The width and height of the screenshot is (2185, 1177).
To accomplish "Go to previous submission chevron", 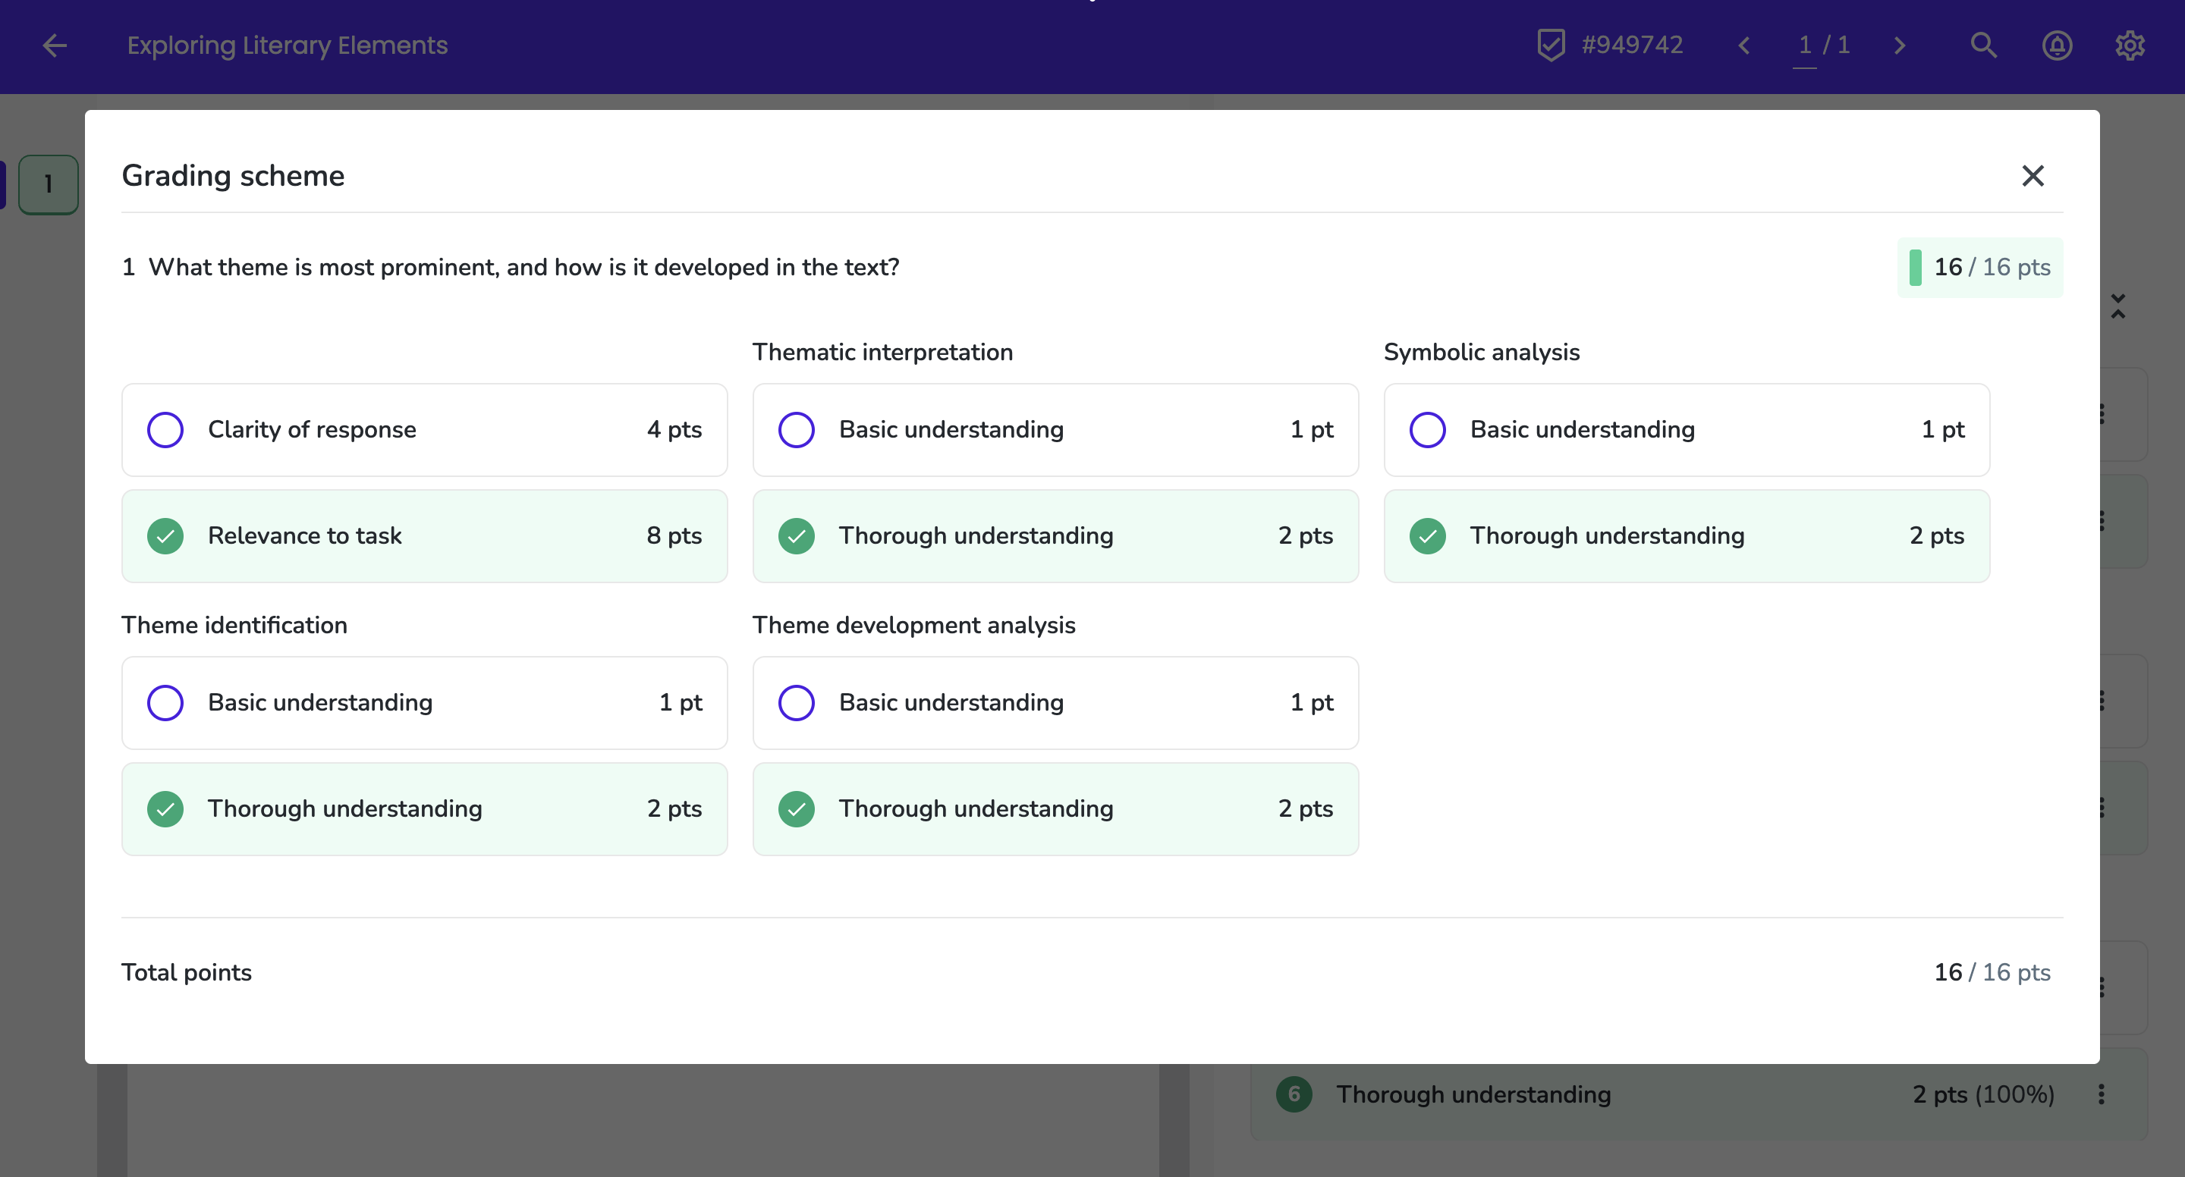I will [1744, 45].
